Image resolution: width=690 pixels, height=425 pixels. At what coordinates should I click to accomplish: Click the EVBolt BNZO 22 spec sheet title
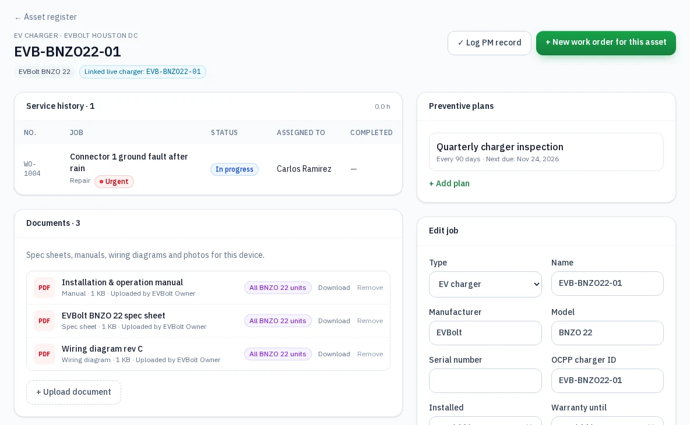pyautogui.click(x=114, y=316)
